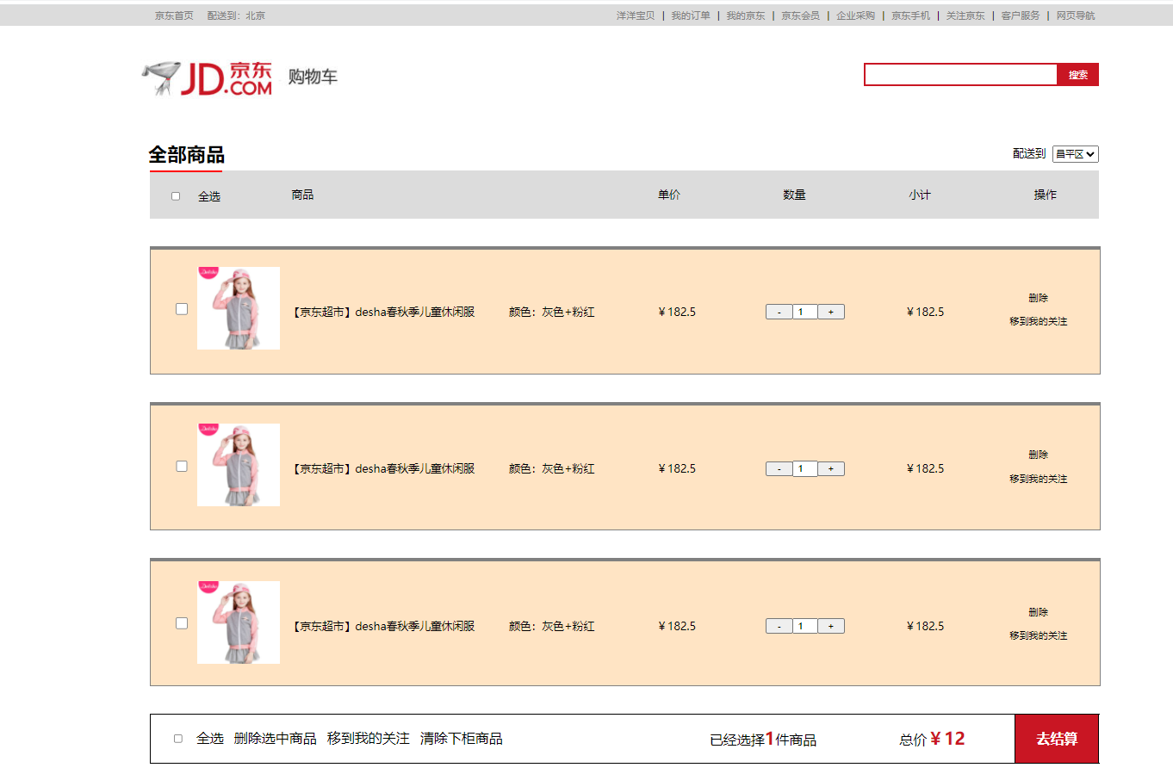This screenshot has height=774, width=1173.
Task: Click the red 去结算 checkout button
Action: (1057, 739)
